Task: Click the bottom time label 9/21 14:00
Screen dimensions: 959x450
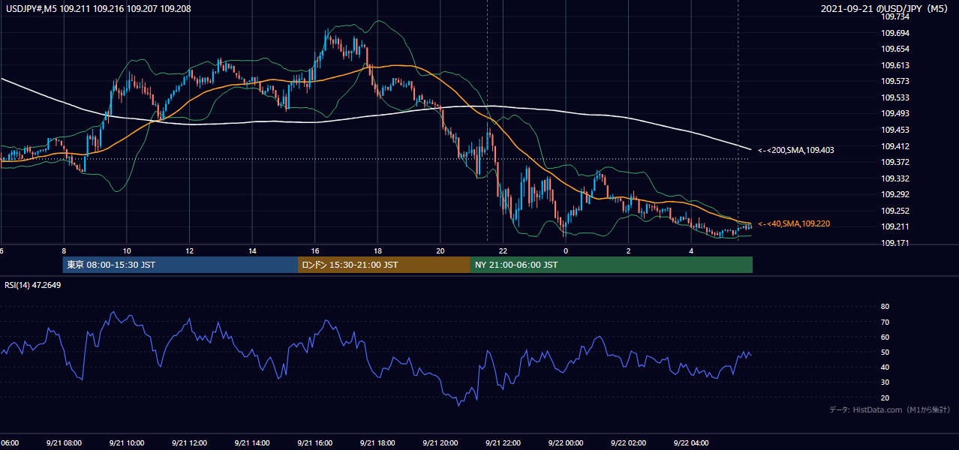Action: [x=251, y=443]
